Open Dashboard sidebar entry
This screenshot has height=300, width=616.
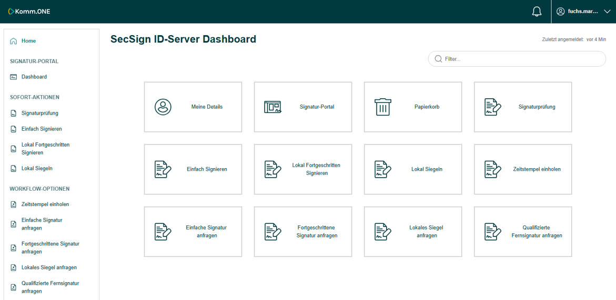pos(34,77)
